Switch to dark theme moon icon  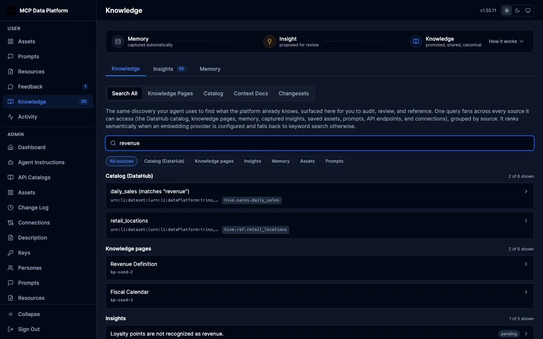517,11
